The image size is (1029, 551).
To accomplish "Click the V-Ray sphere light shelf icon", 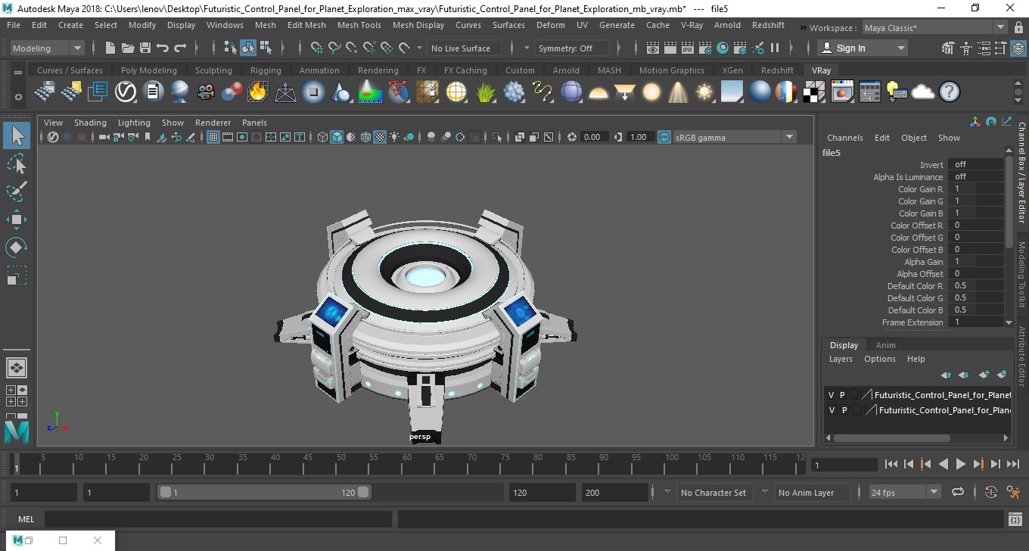I will coord(651,92).
